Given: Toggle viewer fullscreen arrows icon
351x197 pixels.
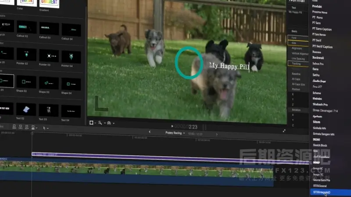Looking at the screenshot, I should [284, 130].
